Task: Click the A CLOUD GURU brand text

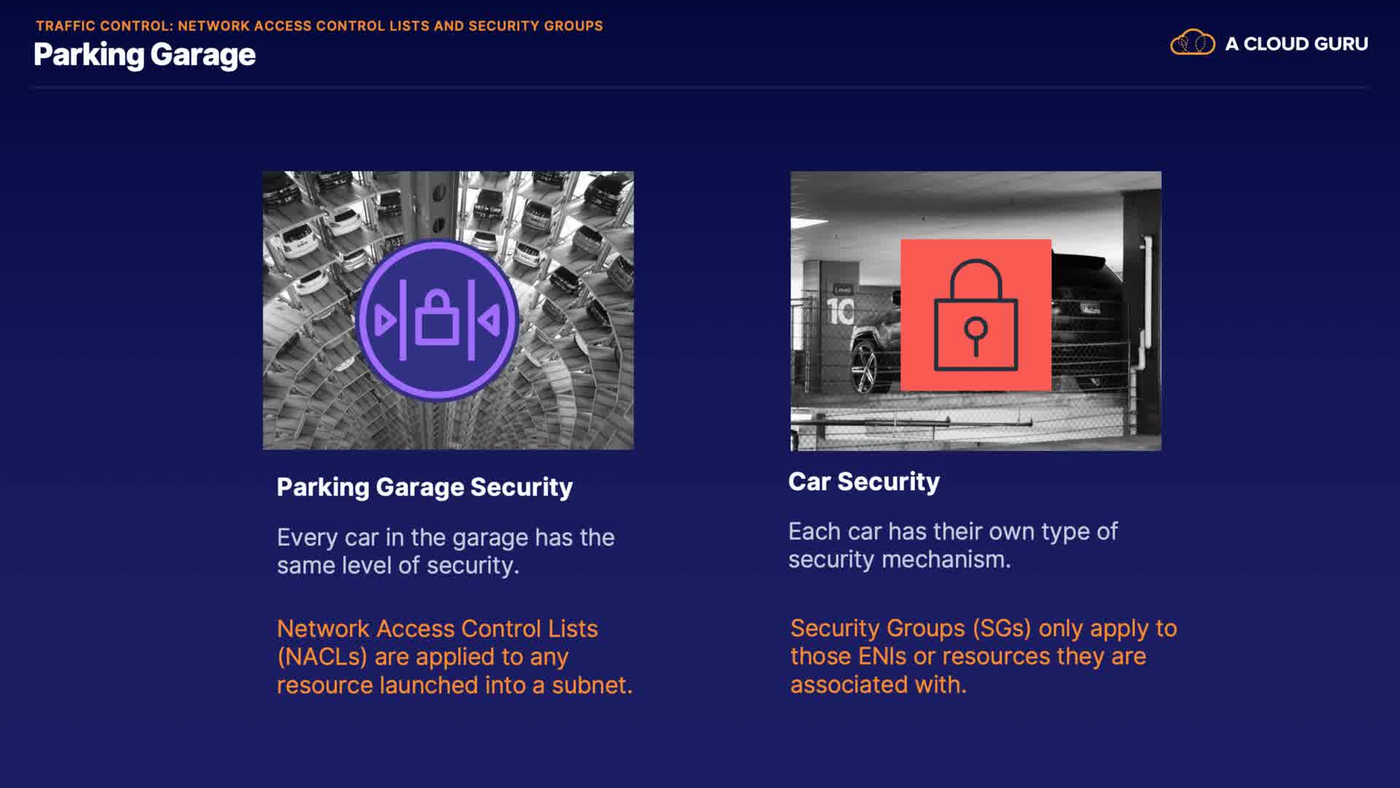Action: [x=1296, y=44]
